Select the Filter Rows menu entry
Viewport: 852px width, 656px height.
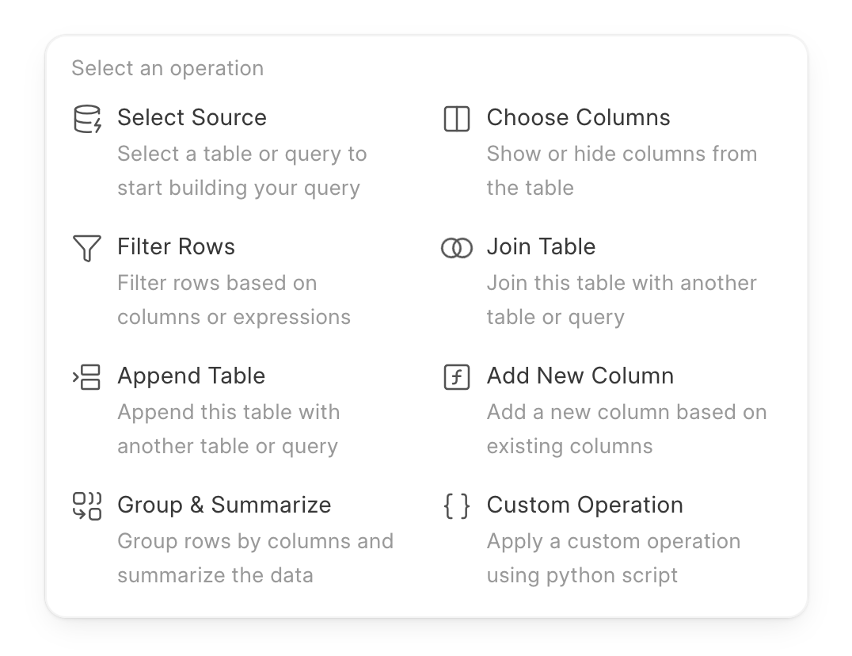[x=176, y=246]
